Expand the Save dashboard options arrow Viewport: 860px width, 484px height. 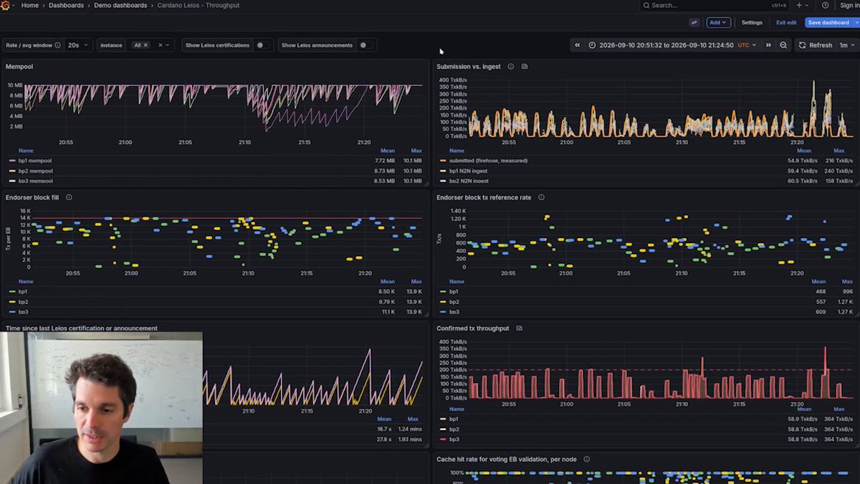tap(856, 22)
